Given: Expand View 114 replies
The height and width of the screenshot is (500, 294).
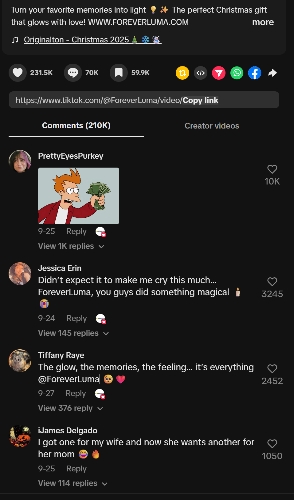Looking at the screenshot, I should (73, 483).
